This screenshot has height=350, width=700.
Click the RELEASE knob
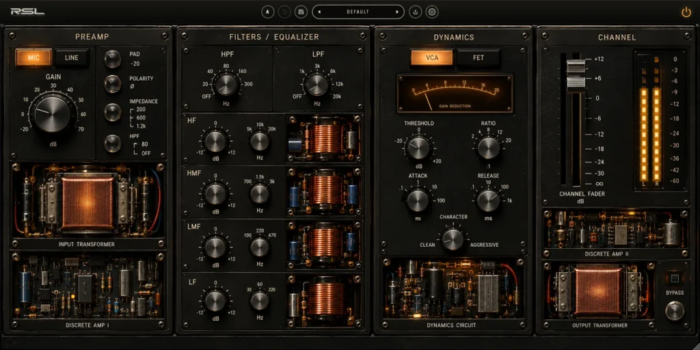(488, 200)
